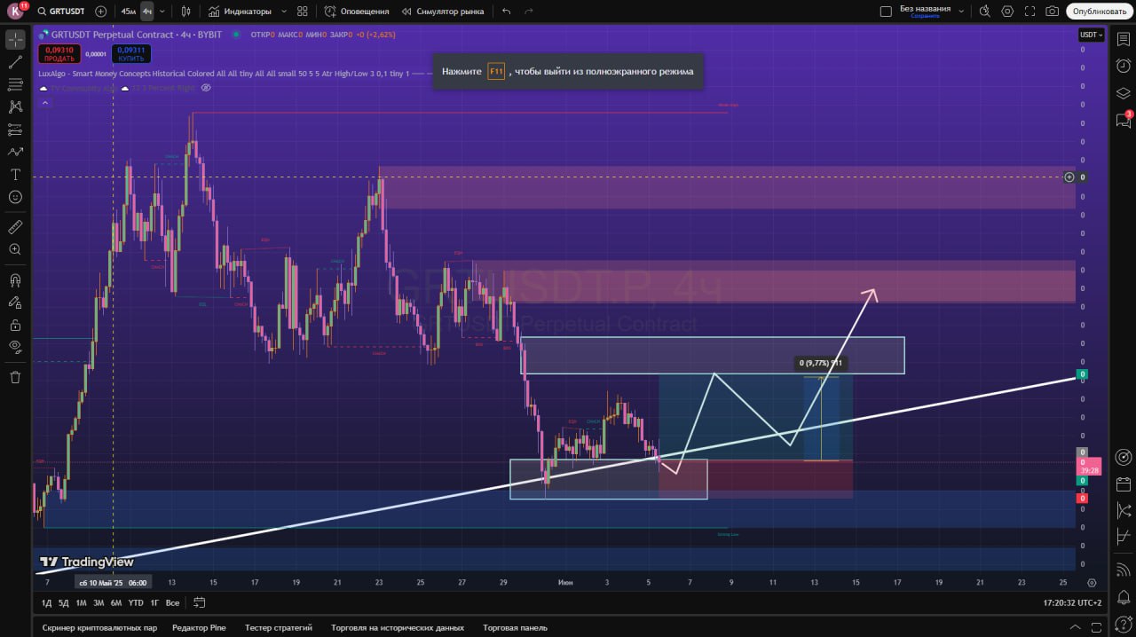Expand the USDT currency dropdown
This screenshot has width=1136, height=637.
pos(1091,35)
